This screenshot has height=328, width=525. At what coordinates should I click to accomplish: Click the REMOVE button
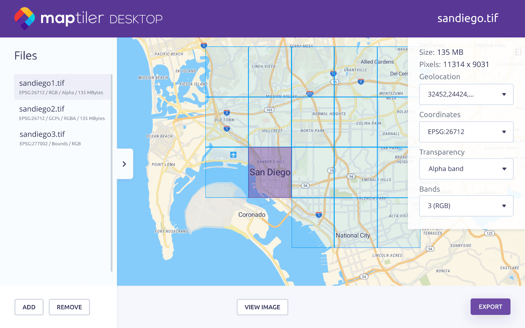[69, 307]
